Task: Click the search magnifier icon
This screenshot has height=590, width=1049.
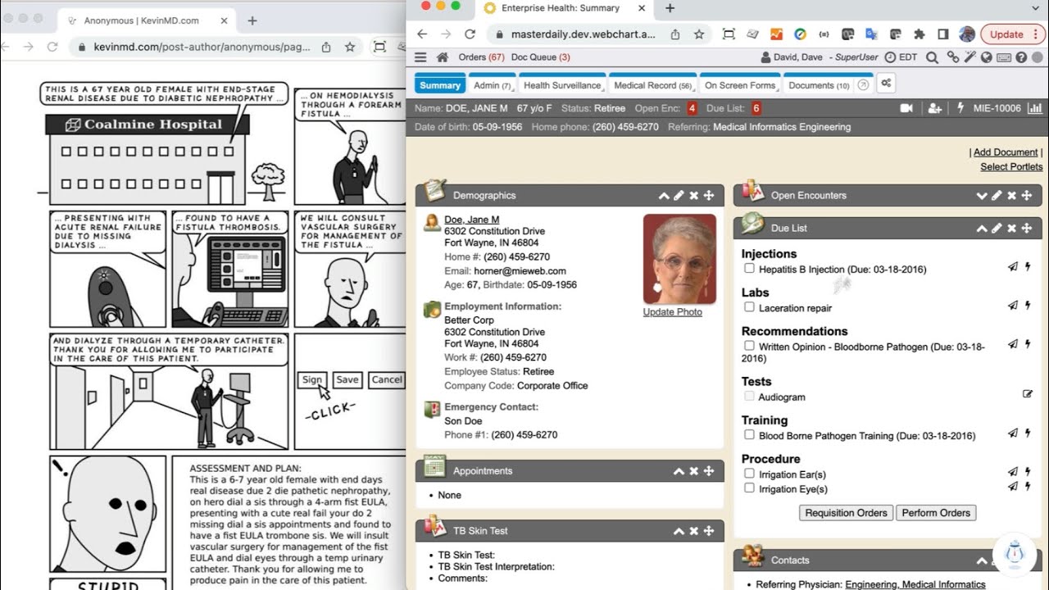Action: (932, 57)
